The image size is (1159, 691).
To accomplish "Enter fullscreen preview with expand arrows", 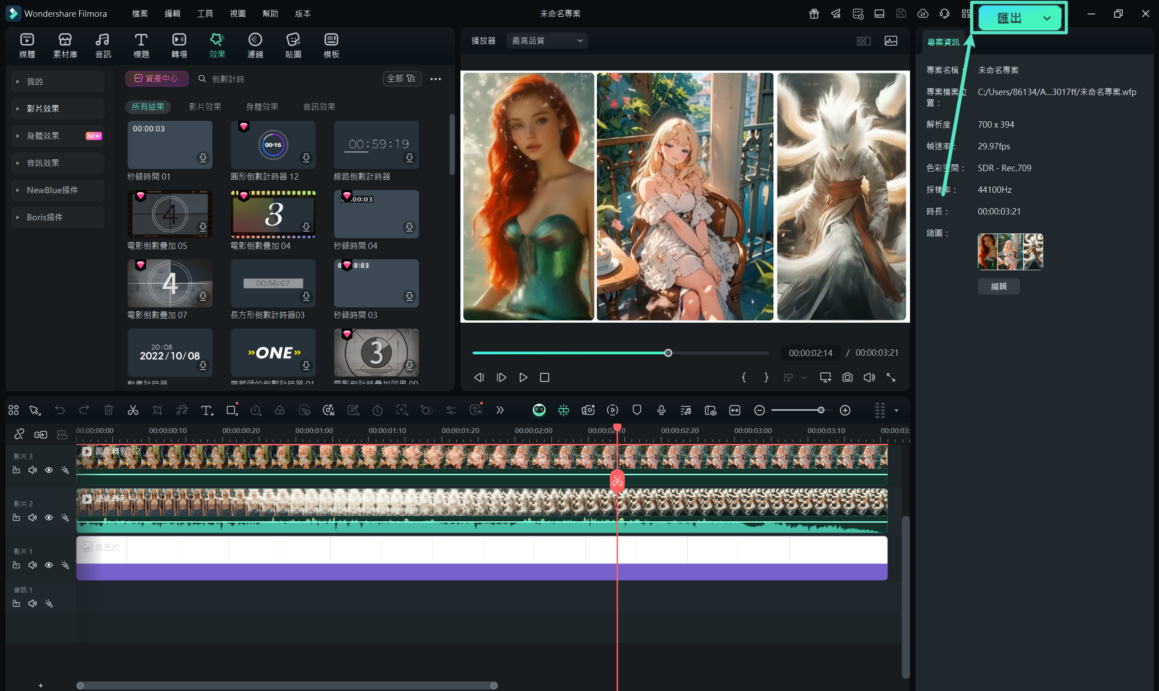I will 891,377.
